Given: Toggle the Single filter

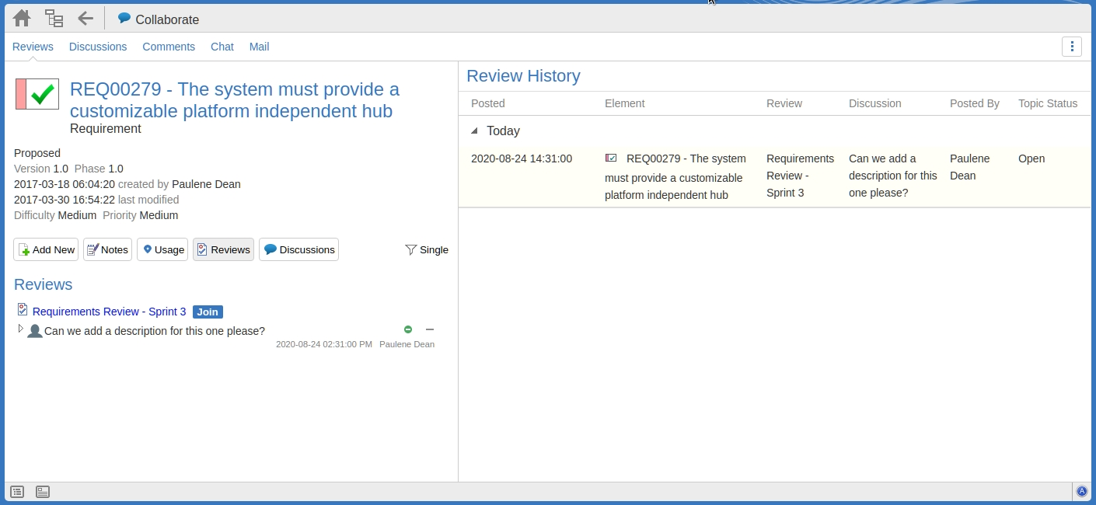Looking at the screenshot, I should coord(427,249).
